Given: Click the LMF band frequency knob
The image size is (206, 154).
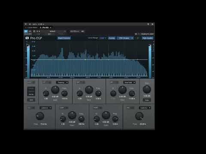Looking at the screenshot, I should (82, 118).
